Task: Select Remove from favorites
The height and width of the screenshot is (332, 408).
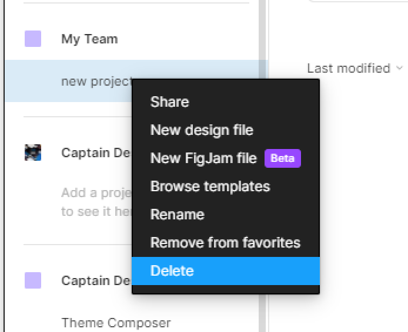Action: 225,243
